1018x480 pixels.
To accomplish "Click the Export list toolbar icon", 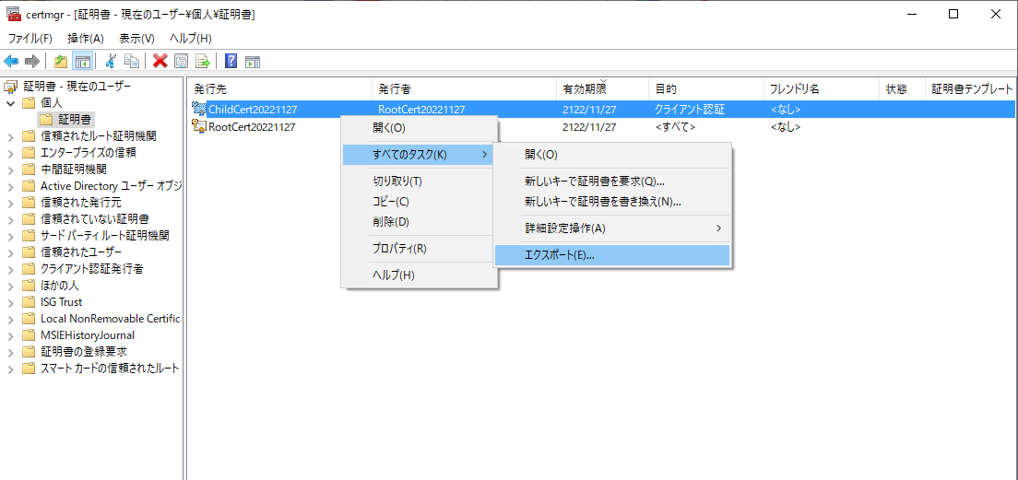I will [203, 62].
